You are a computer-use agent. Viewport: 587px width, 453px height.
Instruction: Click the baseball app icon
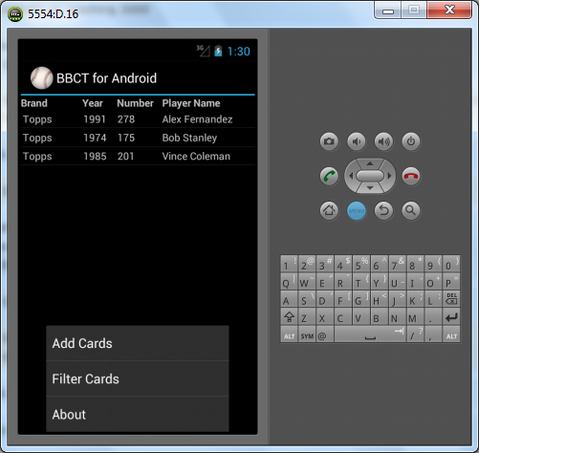point(41,77)
